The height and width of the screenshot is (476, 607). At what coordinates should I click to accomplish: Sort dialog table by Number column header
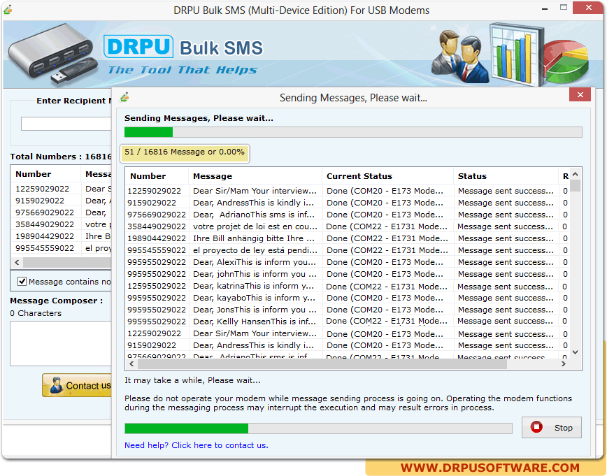point(157,176)
